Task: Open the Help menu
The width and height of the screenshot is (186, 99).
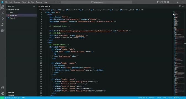Action: coord(46,2)
